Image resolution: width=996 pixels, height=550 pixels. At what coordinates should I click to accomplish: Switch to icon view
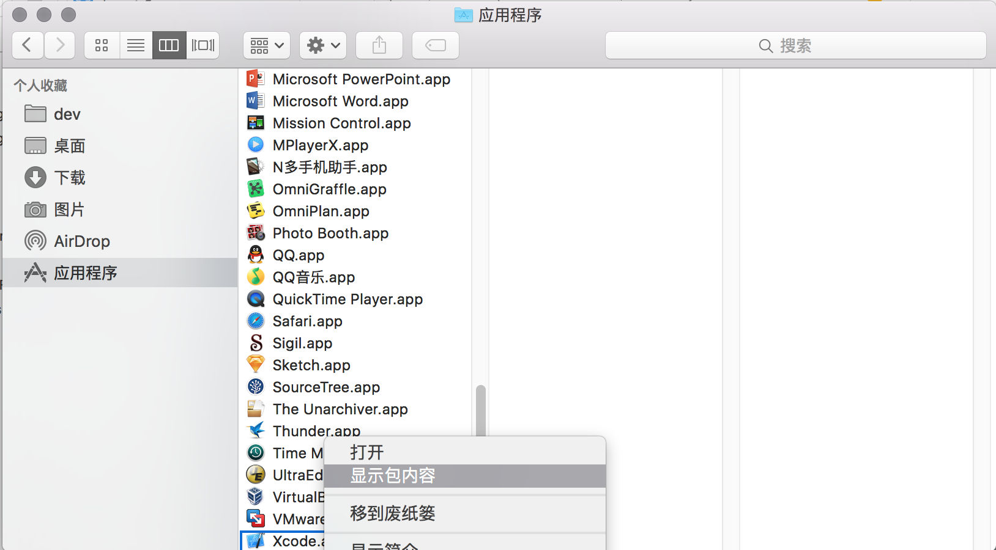point(102,45)
